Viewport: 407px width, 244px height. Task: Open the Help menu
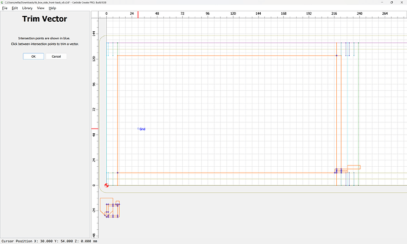tap(52, 8)
